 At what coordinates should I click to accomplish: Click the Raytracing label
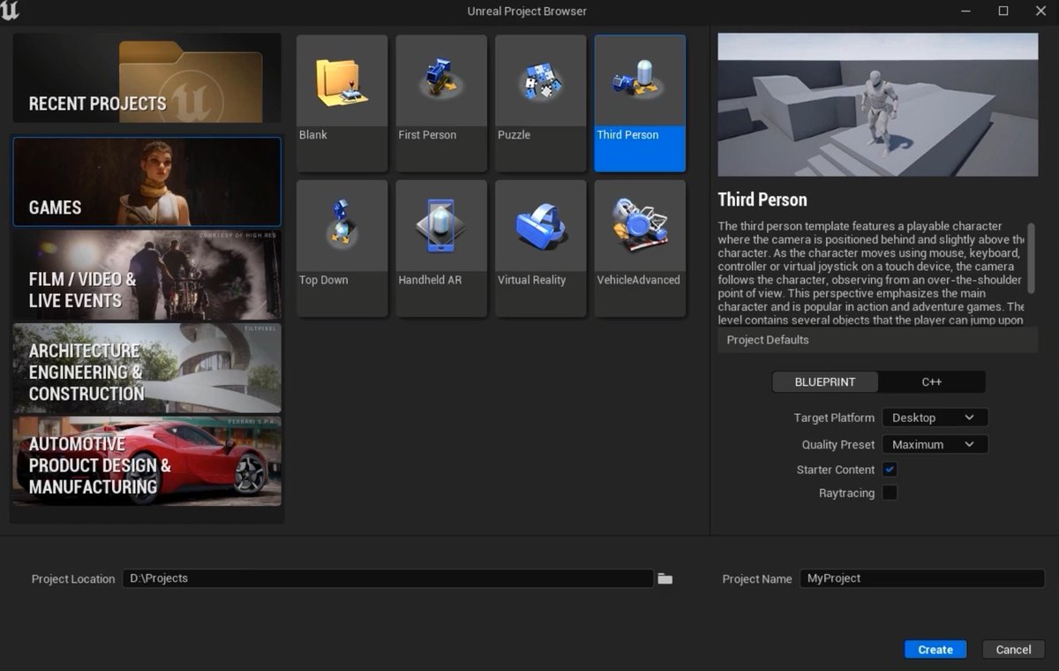(x=846, y=493)
